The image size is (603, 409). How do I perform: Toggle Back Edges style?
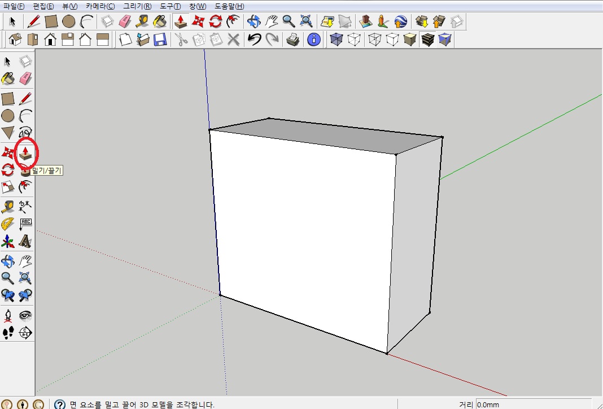click(354, 39)
